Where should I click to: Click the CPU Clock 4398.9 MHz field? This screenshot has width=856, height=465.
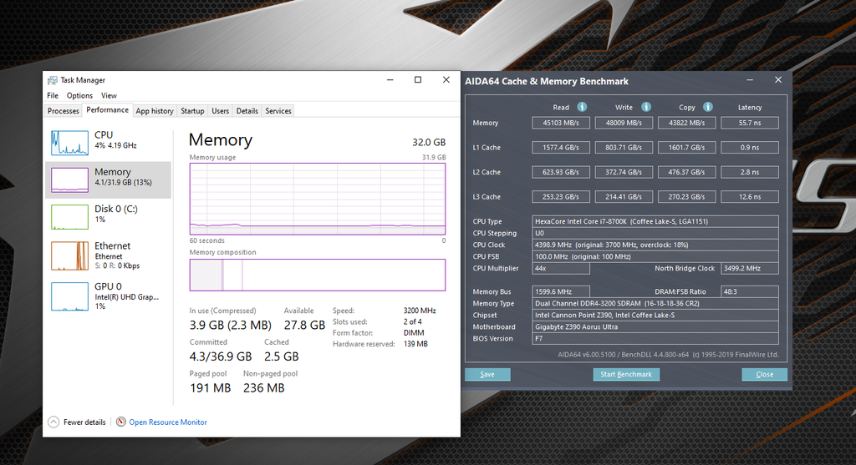tap(655, 245)
